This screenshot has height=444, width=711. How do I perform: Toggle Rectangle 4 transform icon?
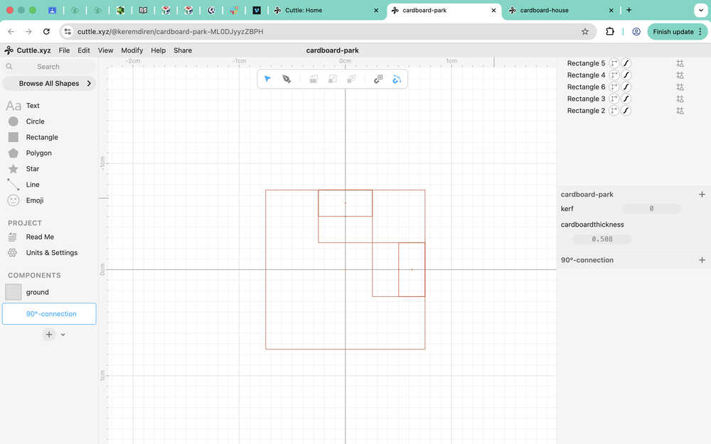point(614,75)
